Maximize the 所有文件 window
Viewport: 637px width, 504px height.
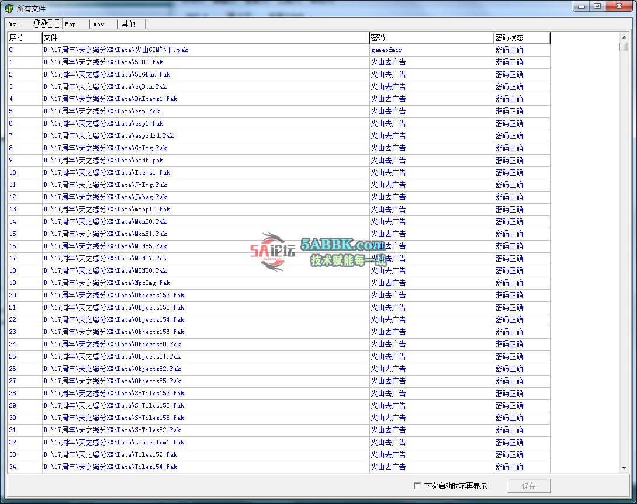597,6
